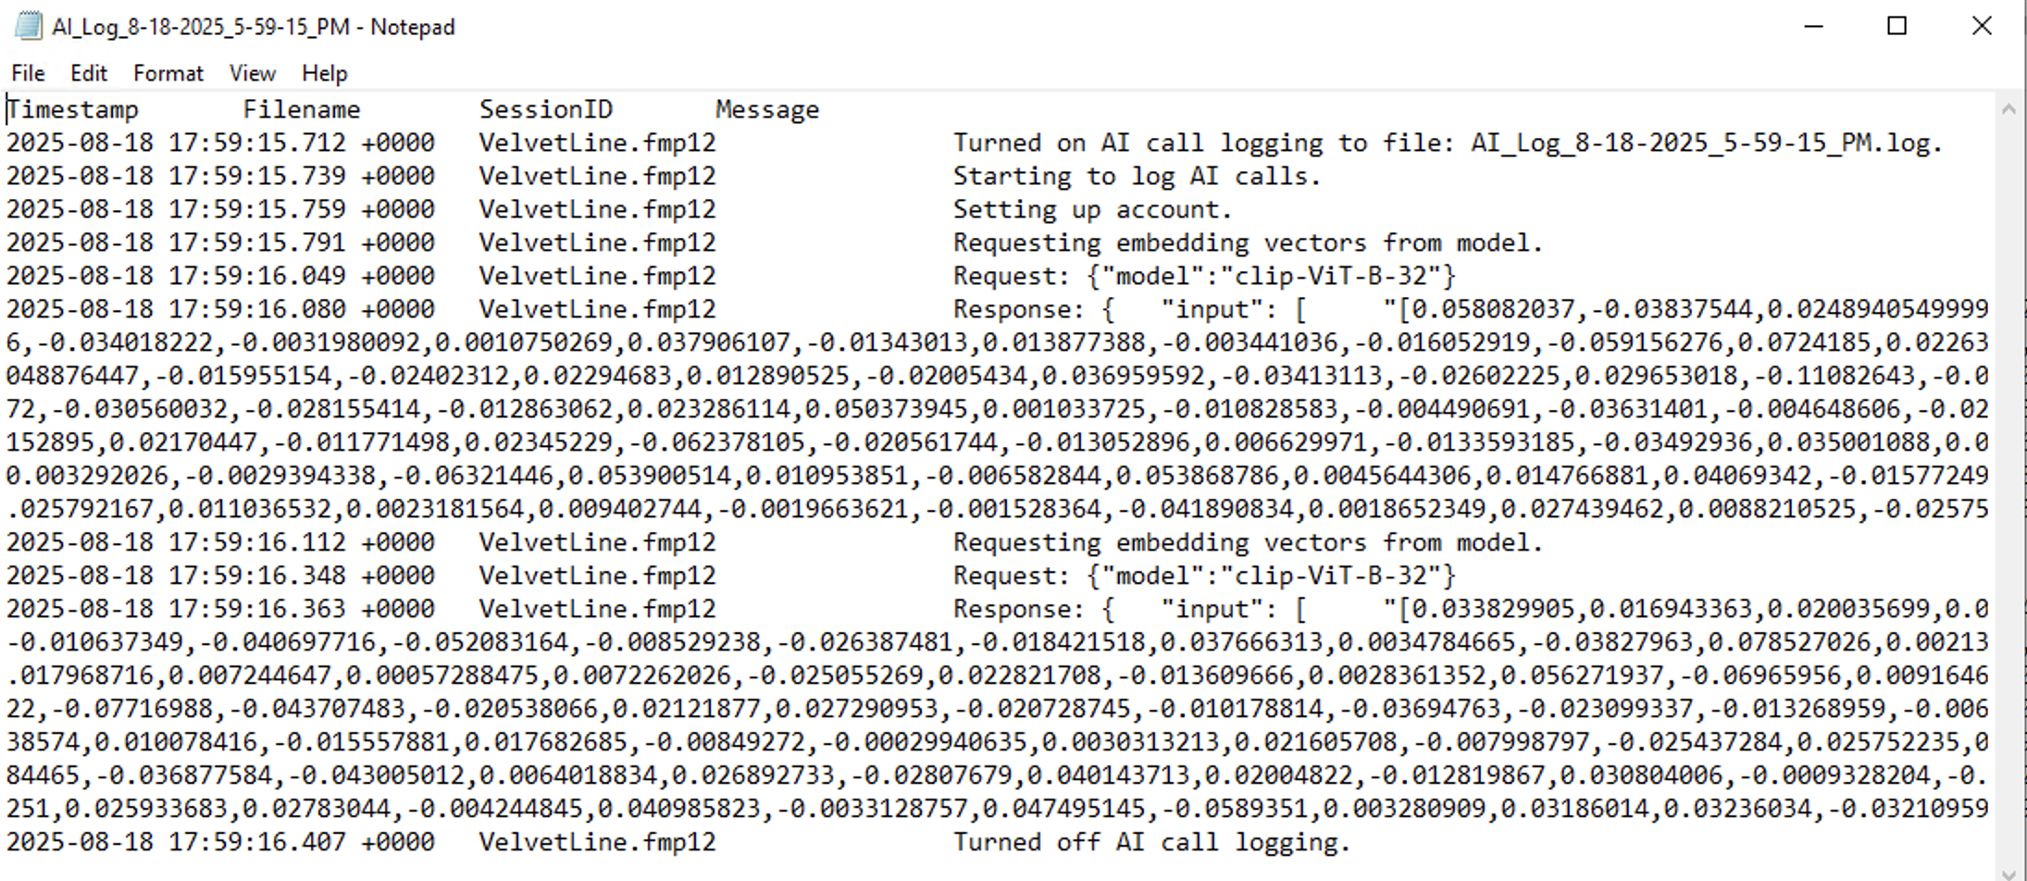Screen dimensions: 2027x881
Task: Open the View menu
Action: coord(252,73)
